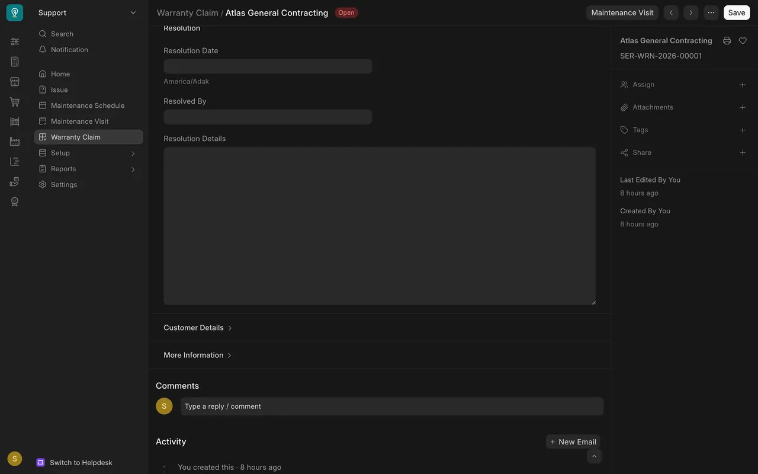Click the plus icon next to Share
This screenshot has width=758, height=474.
click(x=743, y=153)
